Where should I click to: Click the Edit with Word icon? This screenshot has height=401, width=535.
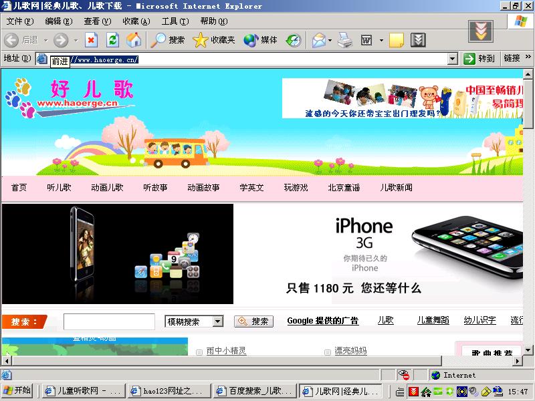tap(366, 40)
